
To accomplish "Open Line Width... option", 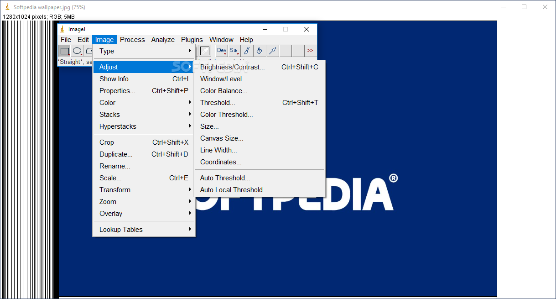I will tap(260, 150).
